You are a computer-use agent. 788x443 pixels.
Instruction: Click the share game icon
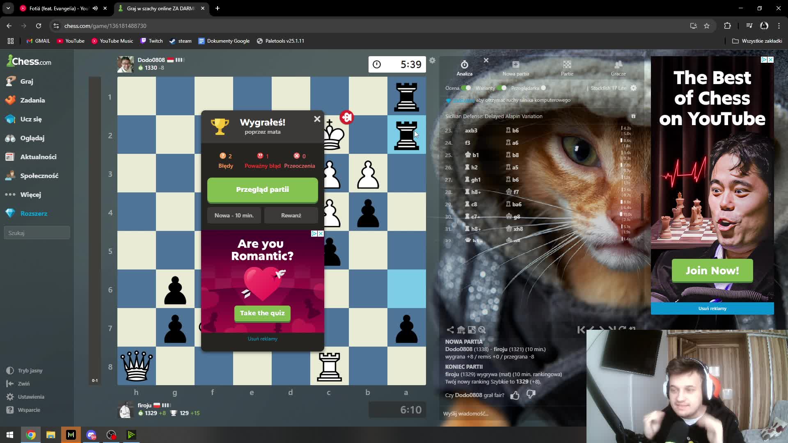tap(450, 330)
